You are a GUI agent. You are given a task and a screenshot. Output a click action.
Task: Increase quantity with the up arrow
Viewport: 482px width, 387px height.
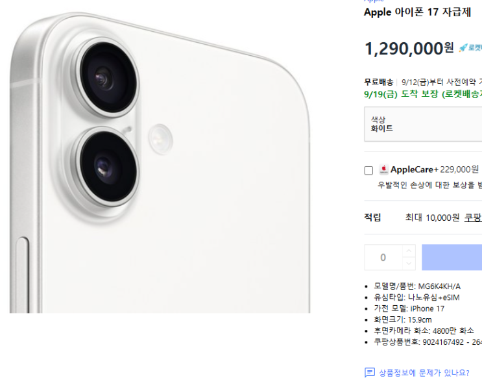point(408,251)
